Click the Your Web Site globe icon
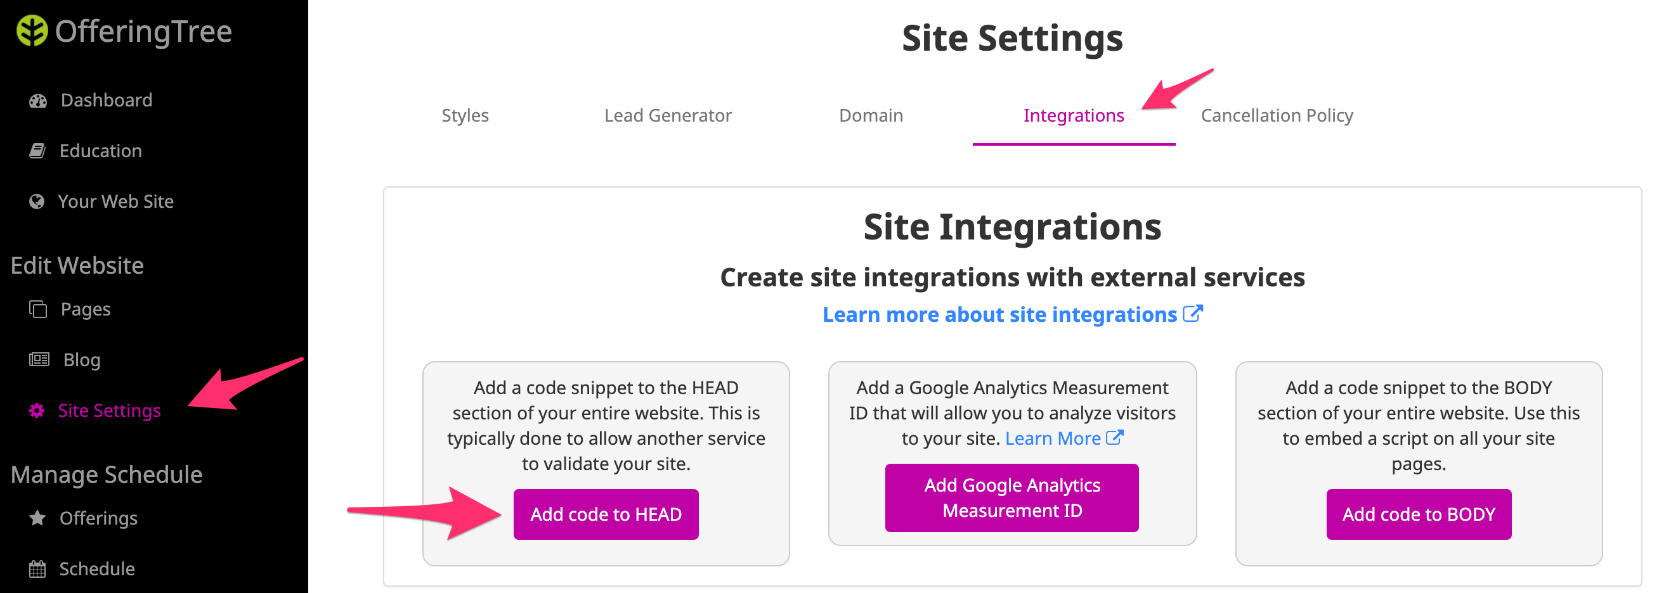The width and height of the screenshot is (1678, 593). (x=37, y=202)
